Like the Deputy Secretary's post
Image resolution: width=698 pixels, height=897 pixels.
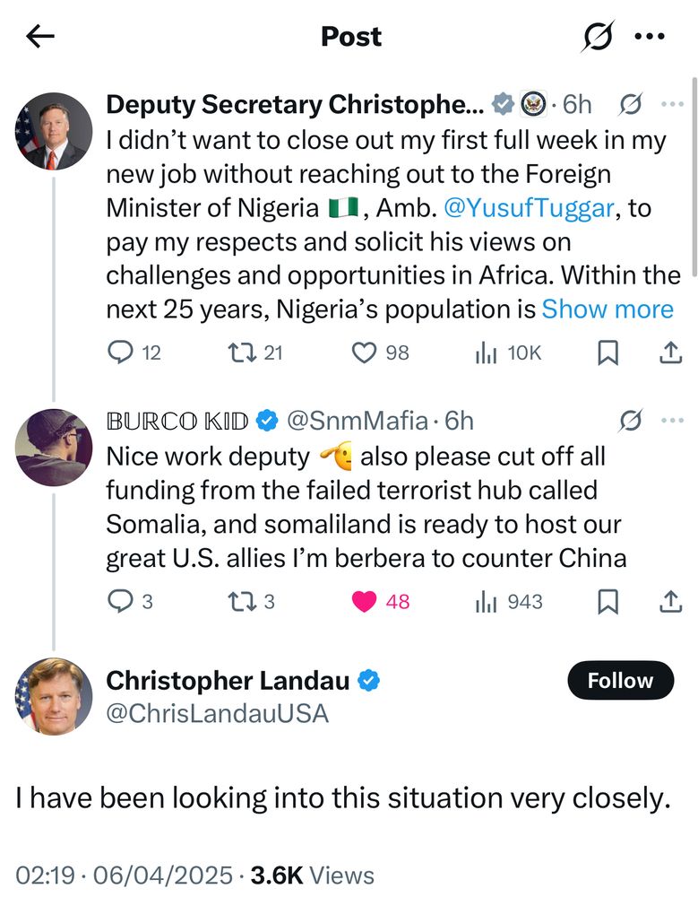pos(364,353)
